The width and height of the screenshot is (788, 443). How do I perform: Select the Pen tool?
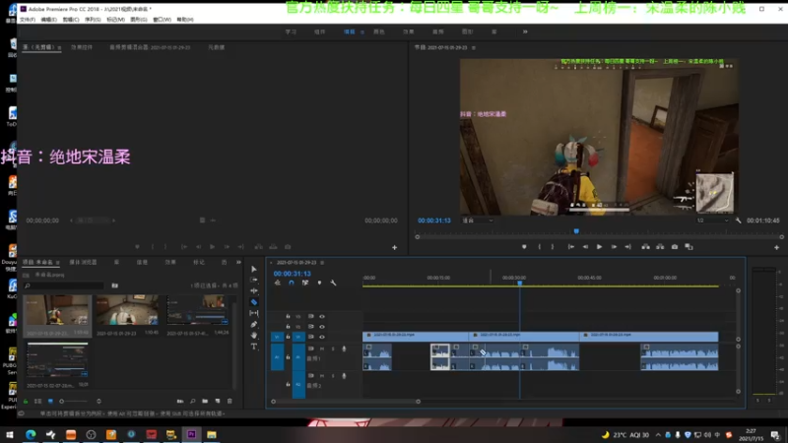254,324
